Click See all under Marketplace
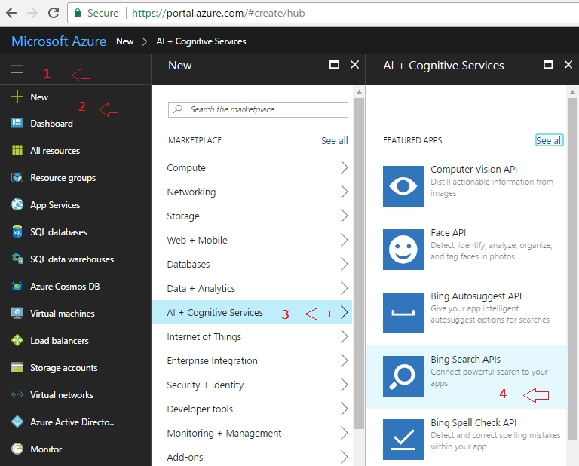Viewport: 579px width, 466px height. (x=334, y=141)
